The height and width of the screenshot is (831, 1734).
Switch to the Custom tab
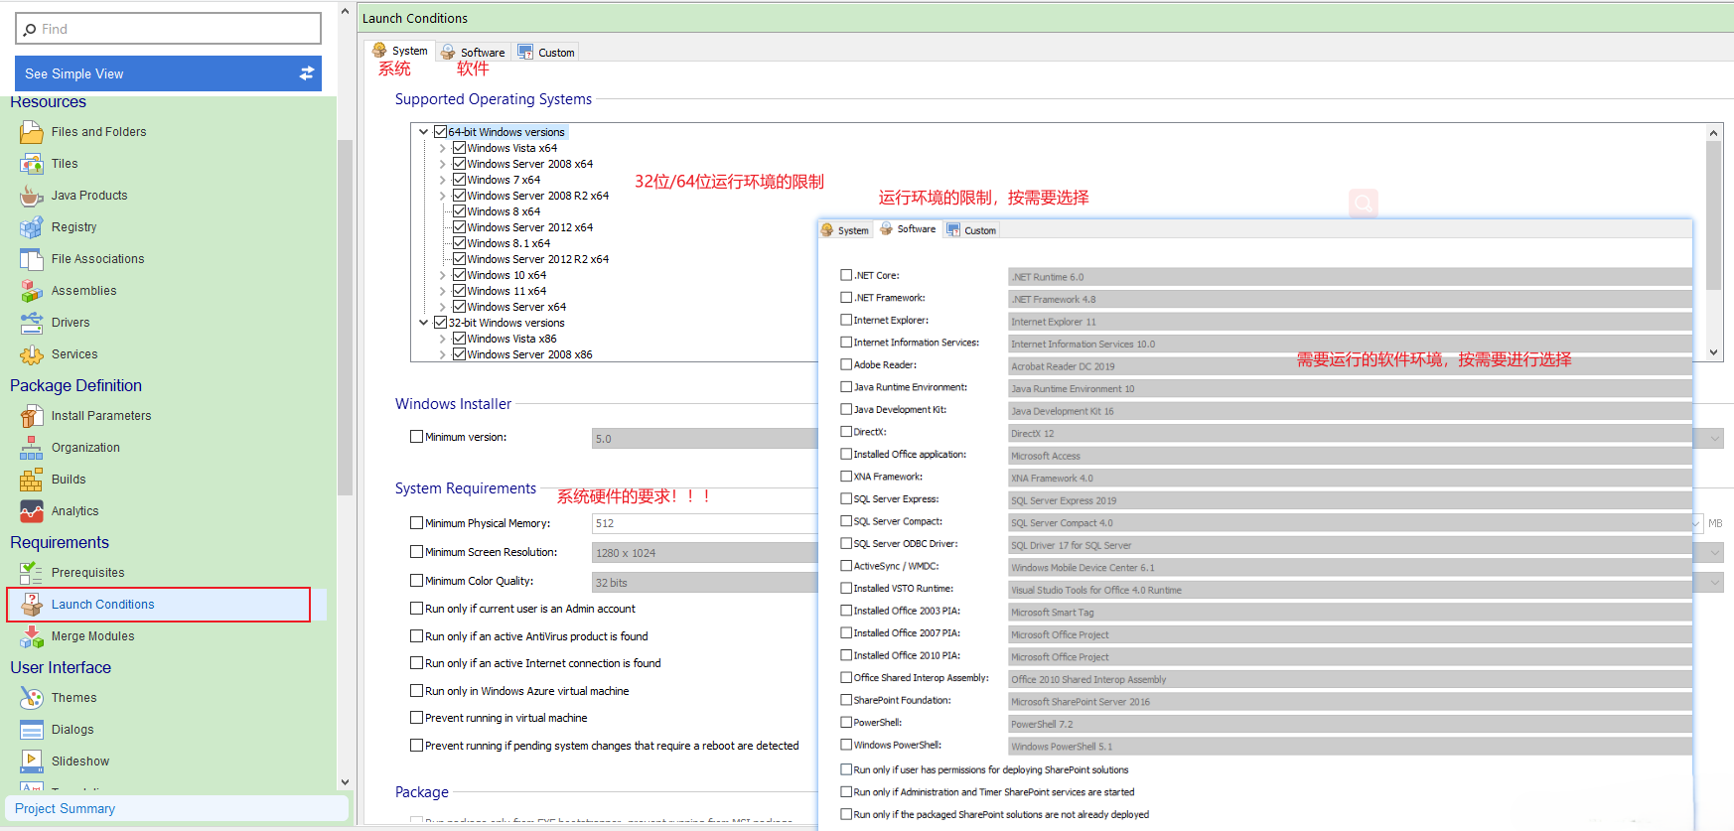(x=546, y=53)
